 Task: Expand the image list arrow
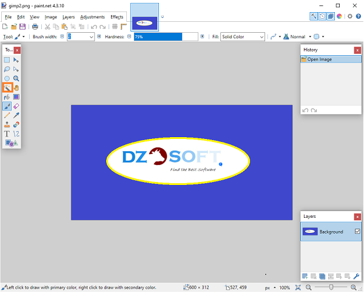163,17
